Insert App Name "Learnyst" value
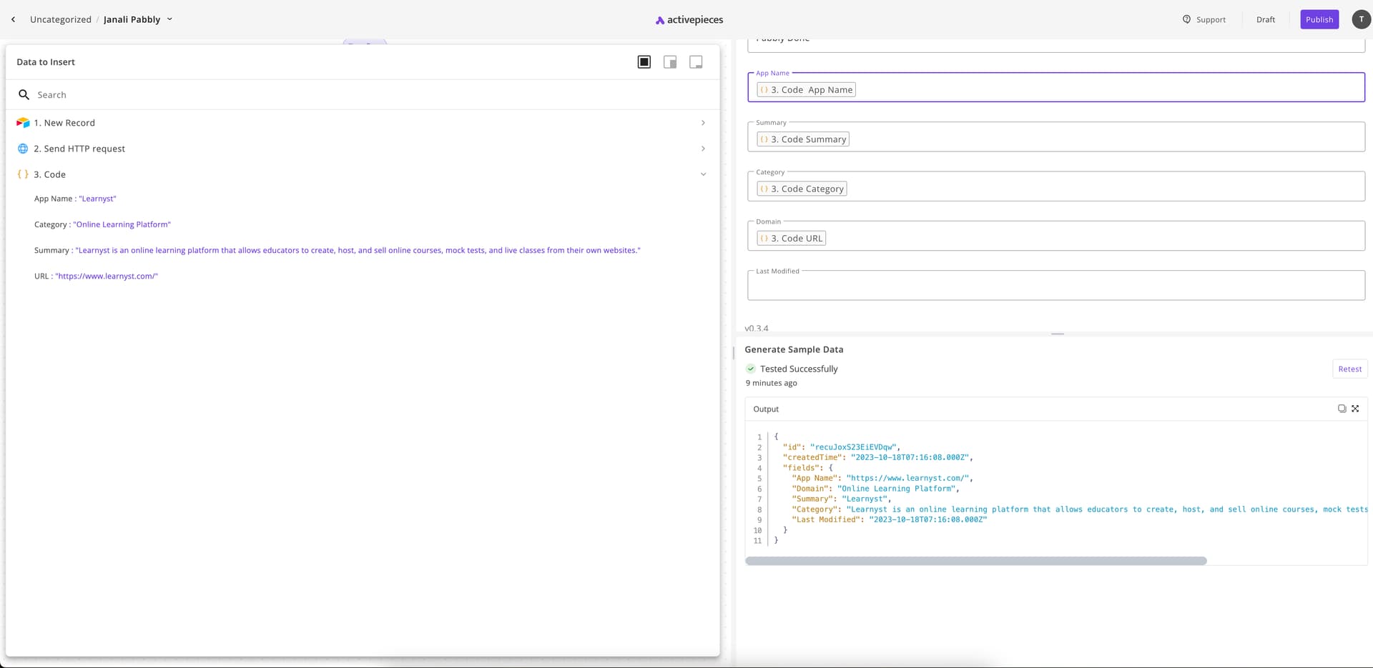Viewport: 1373px width, 668px height. tap(75, 199)
